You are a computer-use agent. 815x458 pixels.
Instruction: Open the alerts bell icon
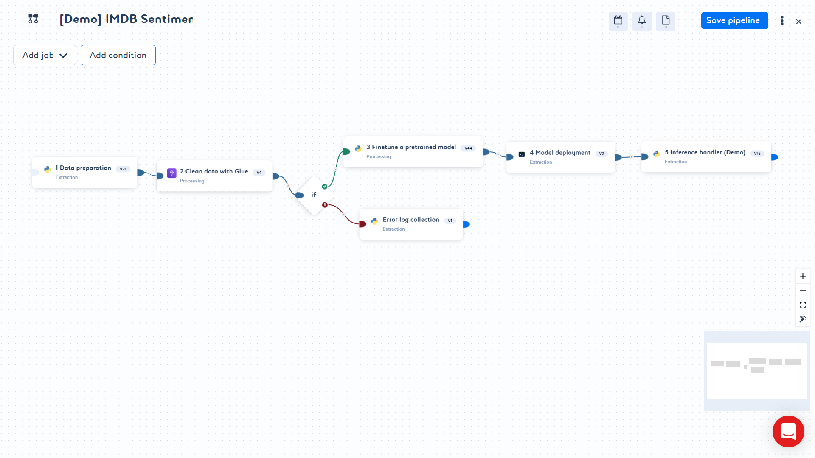point(642,21)
